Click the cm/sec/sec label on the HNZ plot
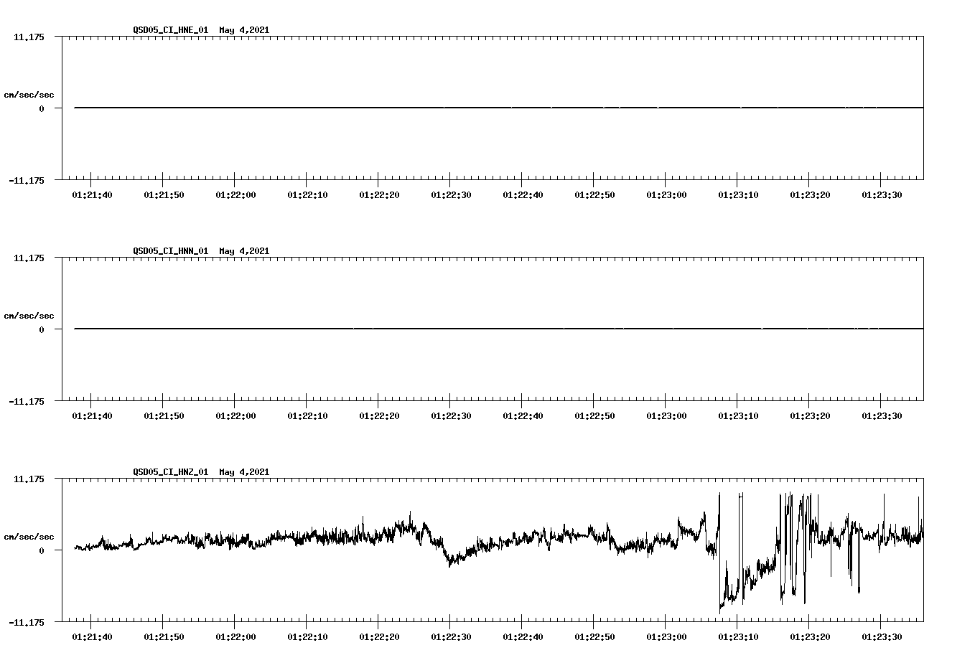Viewport: 975px width, 663px height. point(29,535)
